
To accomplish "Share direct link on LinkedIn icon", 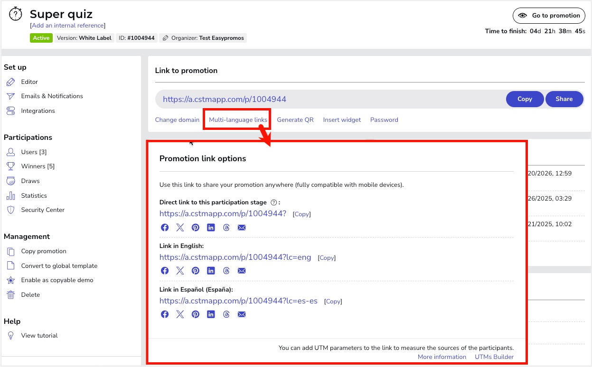I will [x=211, y=228].
